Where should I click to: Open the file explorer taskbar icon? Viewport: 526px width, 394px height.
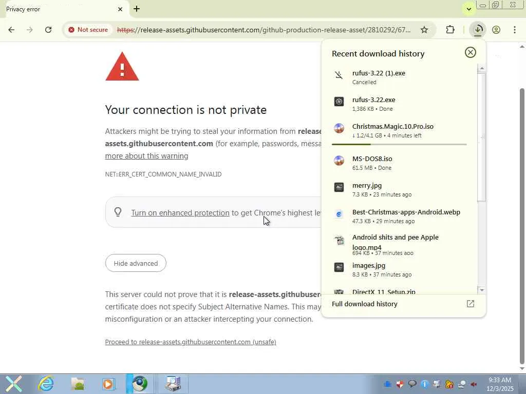[78, 384]
